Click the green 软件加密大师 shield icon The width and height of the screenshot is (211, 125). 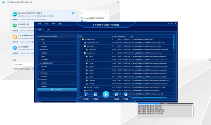(14, 26)
